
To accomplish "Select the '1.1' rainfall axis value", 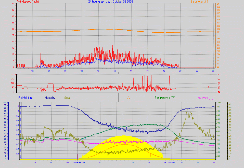I will click(18, 106).
